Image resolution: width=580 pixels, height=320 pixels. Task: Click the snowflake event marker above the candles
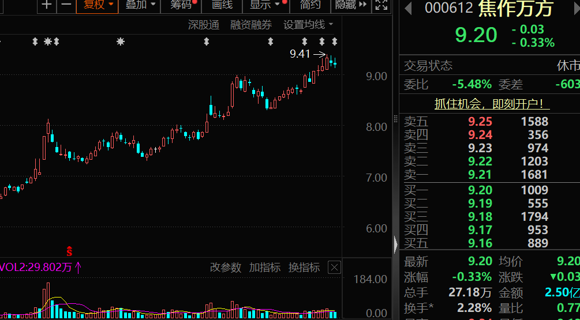click(x=120, y=42)
